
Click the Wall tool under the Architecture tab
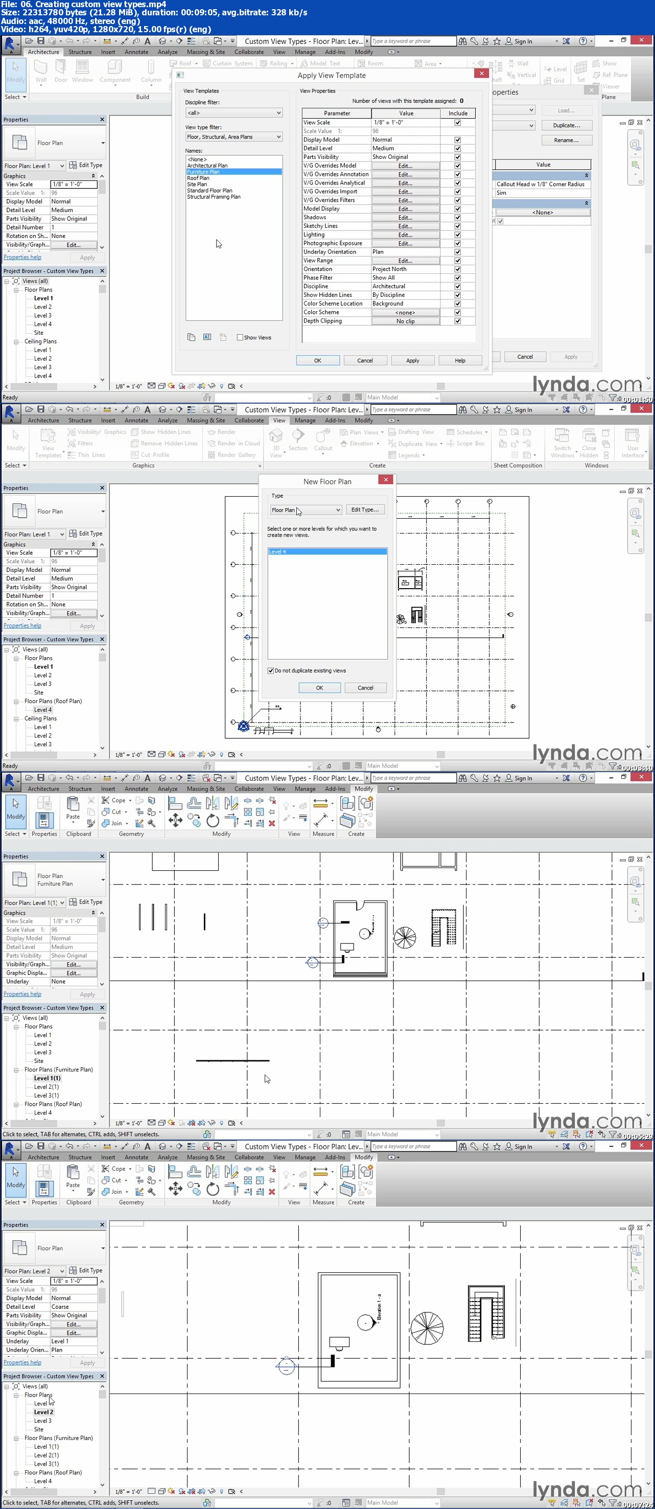41,72
